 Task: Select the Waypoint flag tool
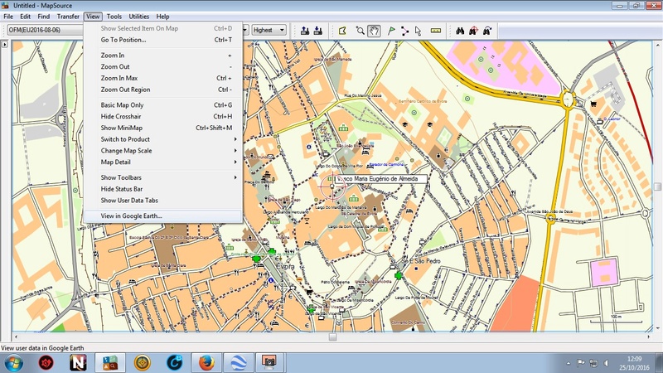point(391,31)
